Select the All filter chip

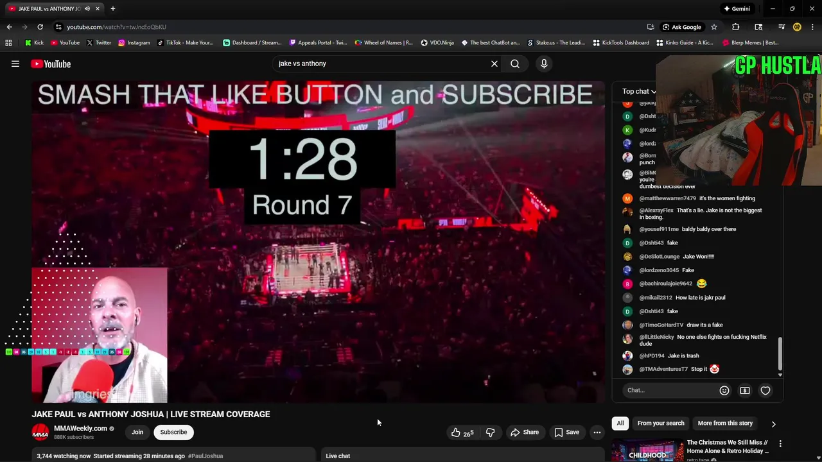coord(620,424)
